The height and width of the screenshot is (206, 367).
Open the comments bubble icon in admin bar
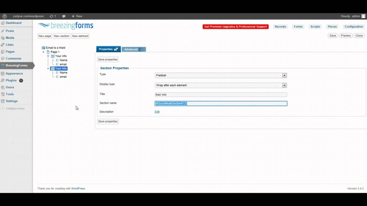64,16
